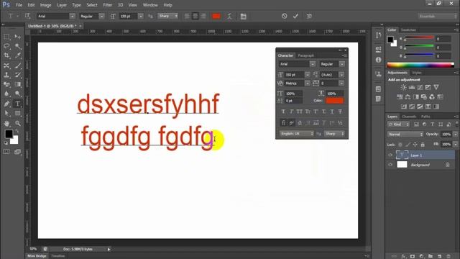The width and height of the screenshot is (460, 259).
Task: Select the Gradient tool
Action: click(x=17, y=85)
